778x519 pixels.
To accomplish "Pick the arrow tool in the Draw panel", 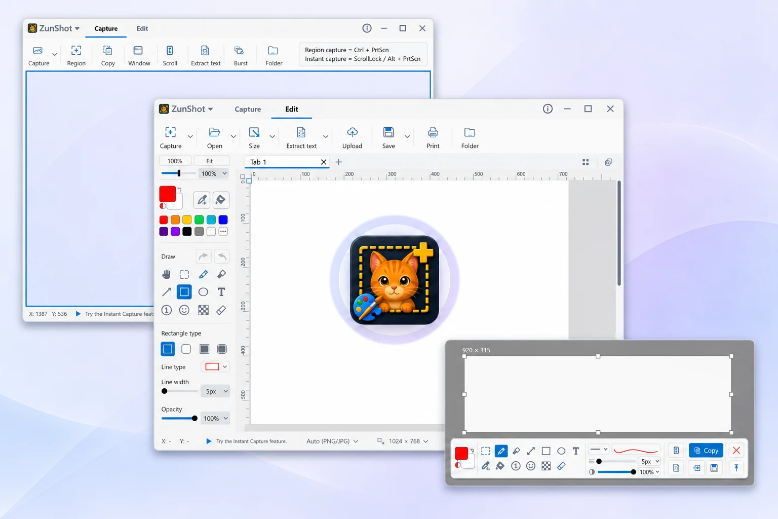I will click(166, 292).
